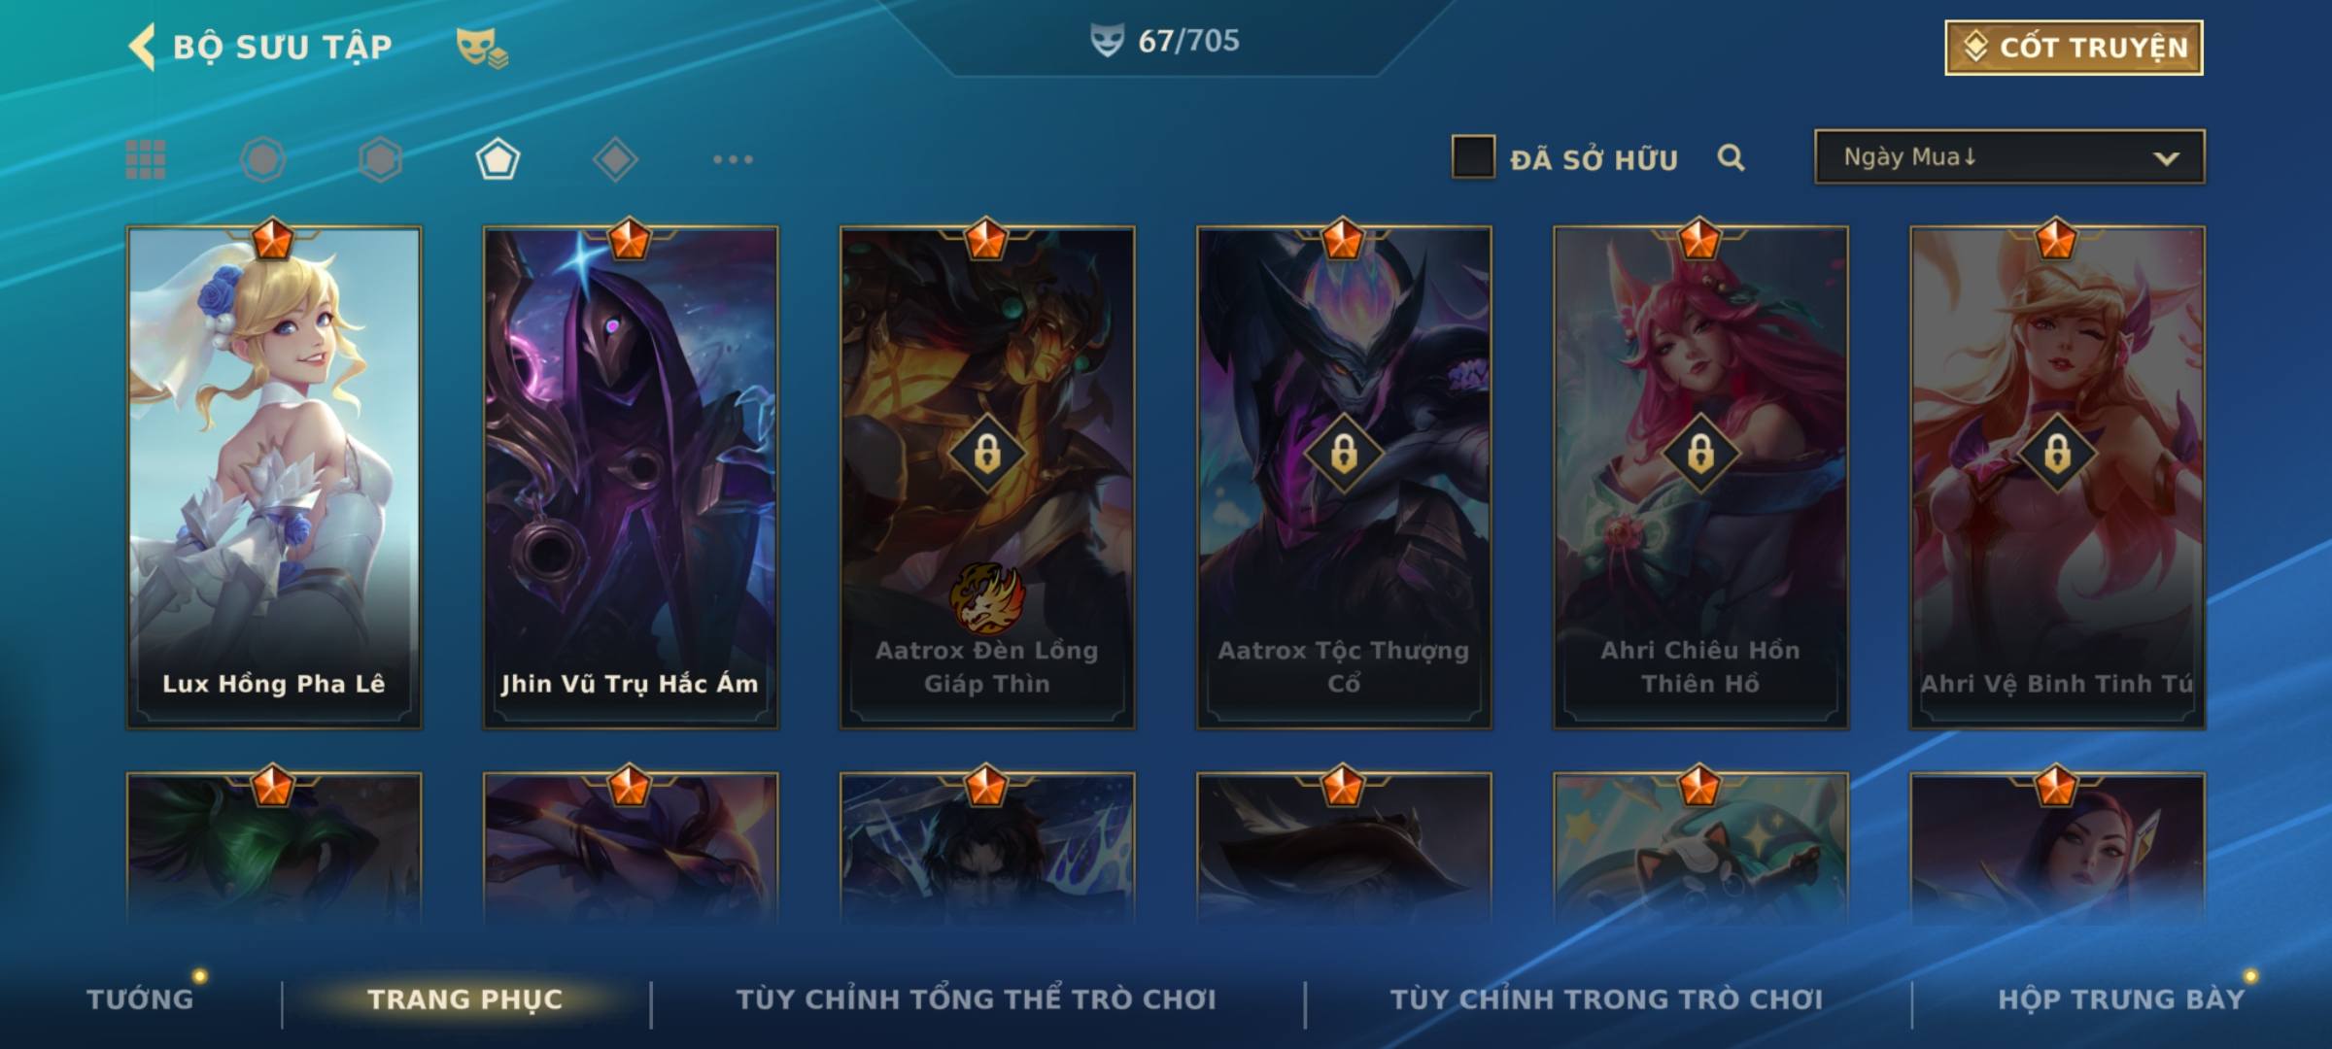Open Tùy Chỉnh Tổng Thể Trò Chơi tab

(x=976, y=998)
